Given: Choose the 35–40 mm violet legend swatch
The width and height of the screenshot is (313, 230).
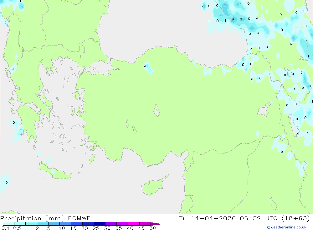Looking at the screenshot, I should (x=122, y=224).
